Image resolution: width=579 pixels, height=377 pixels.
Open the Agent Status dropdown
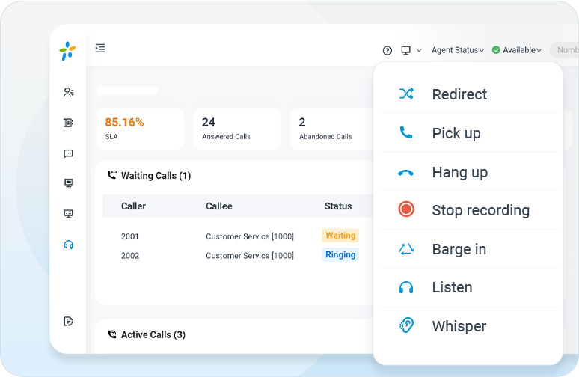(x=457, y=51)
